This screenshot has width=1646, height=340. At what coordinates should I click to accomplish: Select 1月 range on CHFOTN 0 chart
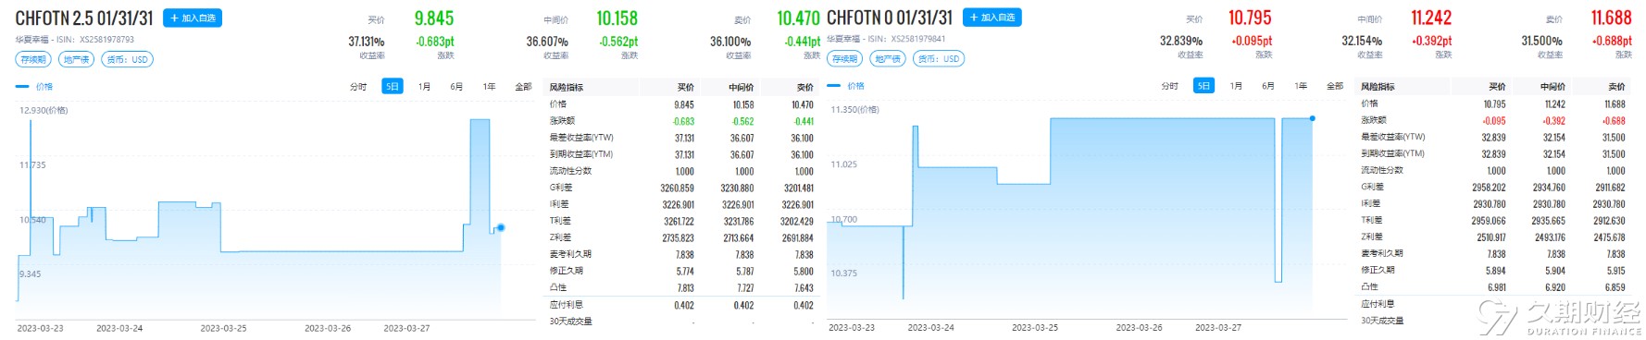1236,86
